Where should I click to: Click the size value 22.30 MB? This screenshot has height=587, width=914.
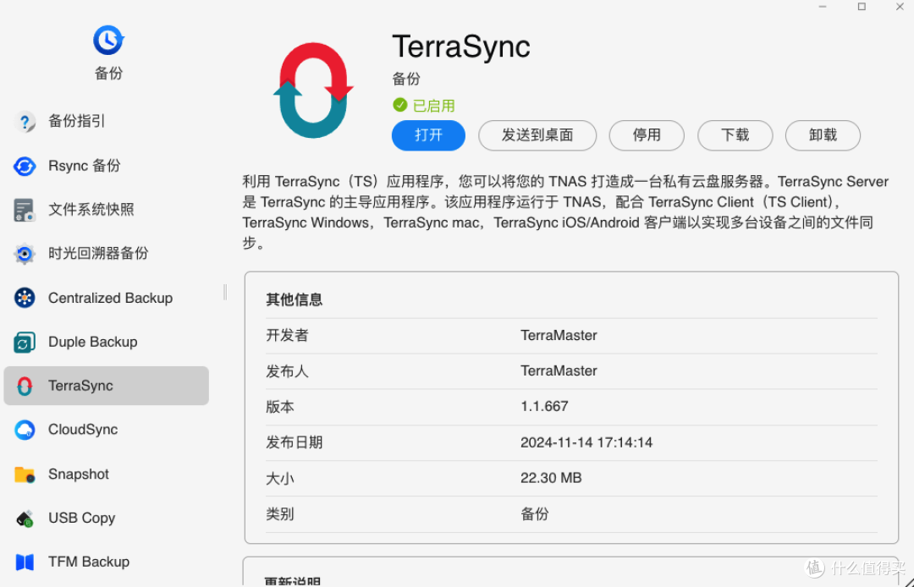coord(551,478)
